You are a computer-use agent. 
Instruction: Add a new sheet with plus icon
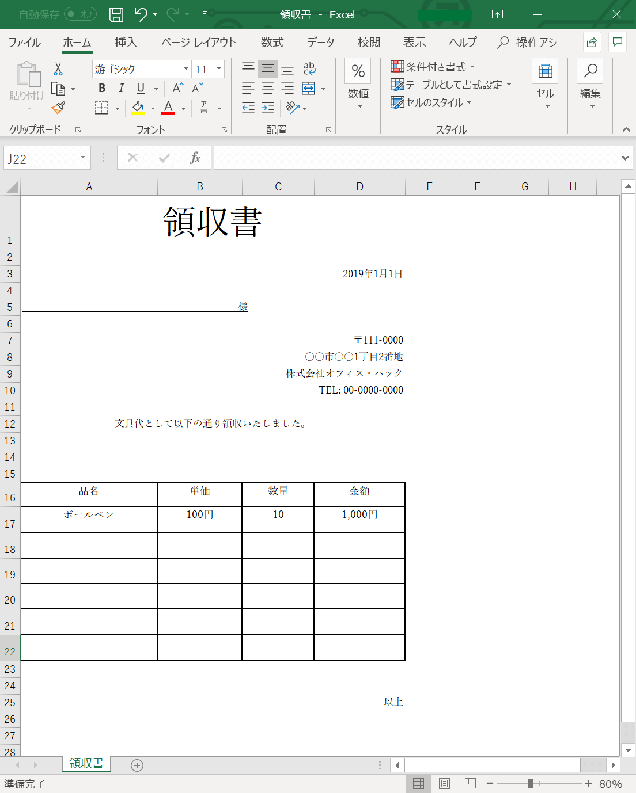(137, 765)
